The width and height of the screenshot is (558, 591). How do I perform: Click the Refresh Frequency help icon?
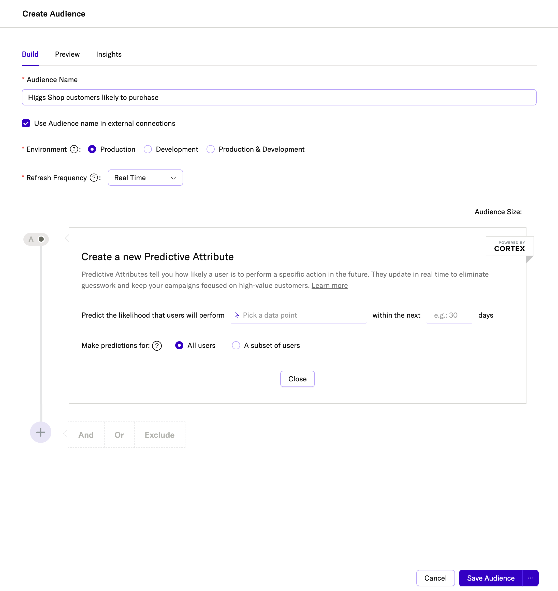coord(94,178)
